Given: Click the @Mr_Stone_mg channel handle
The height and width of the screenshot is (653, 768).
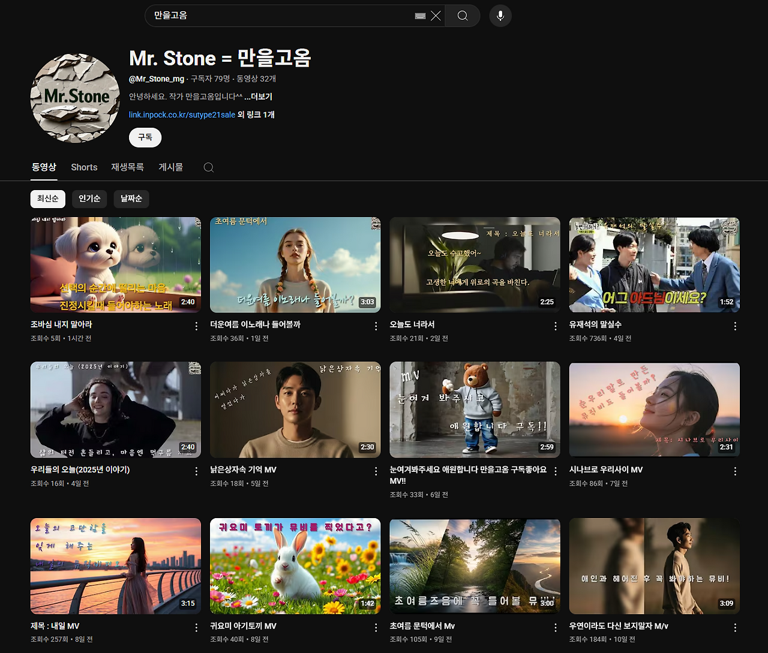Looking at the screenshot, I should [157, 79].
